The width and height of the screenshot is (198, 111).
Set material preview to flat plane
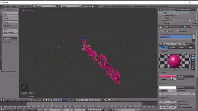[x=193, y=55]
